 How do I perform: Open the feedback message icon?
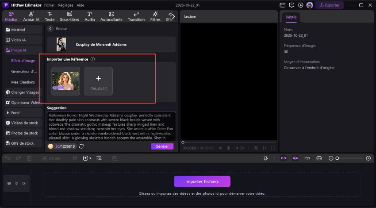pyautogui.click(x=292, y=5)
